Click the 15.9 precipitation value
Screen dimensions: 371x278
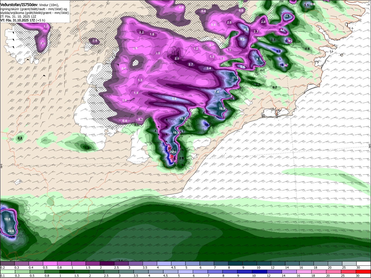click(176, 133)
